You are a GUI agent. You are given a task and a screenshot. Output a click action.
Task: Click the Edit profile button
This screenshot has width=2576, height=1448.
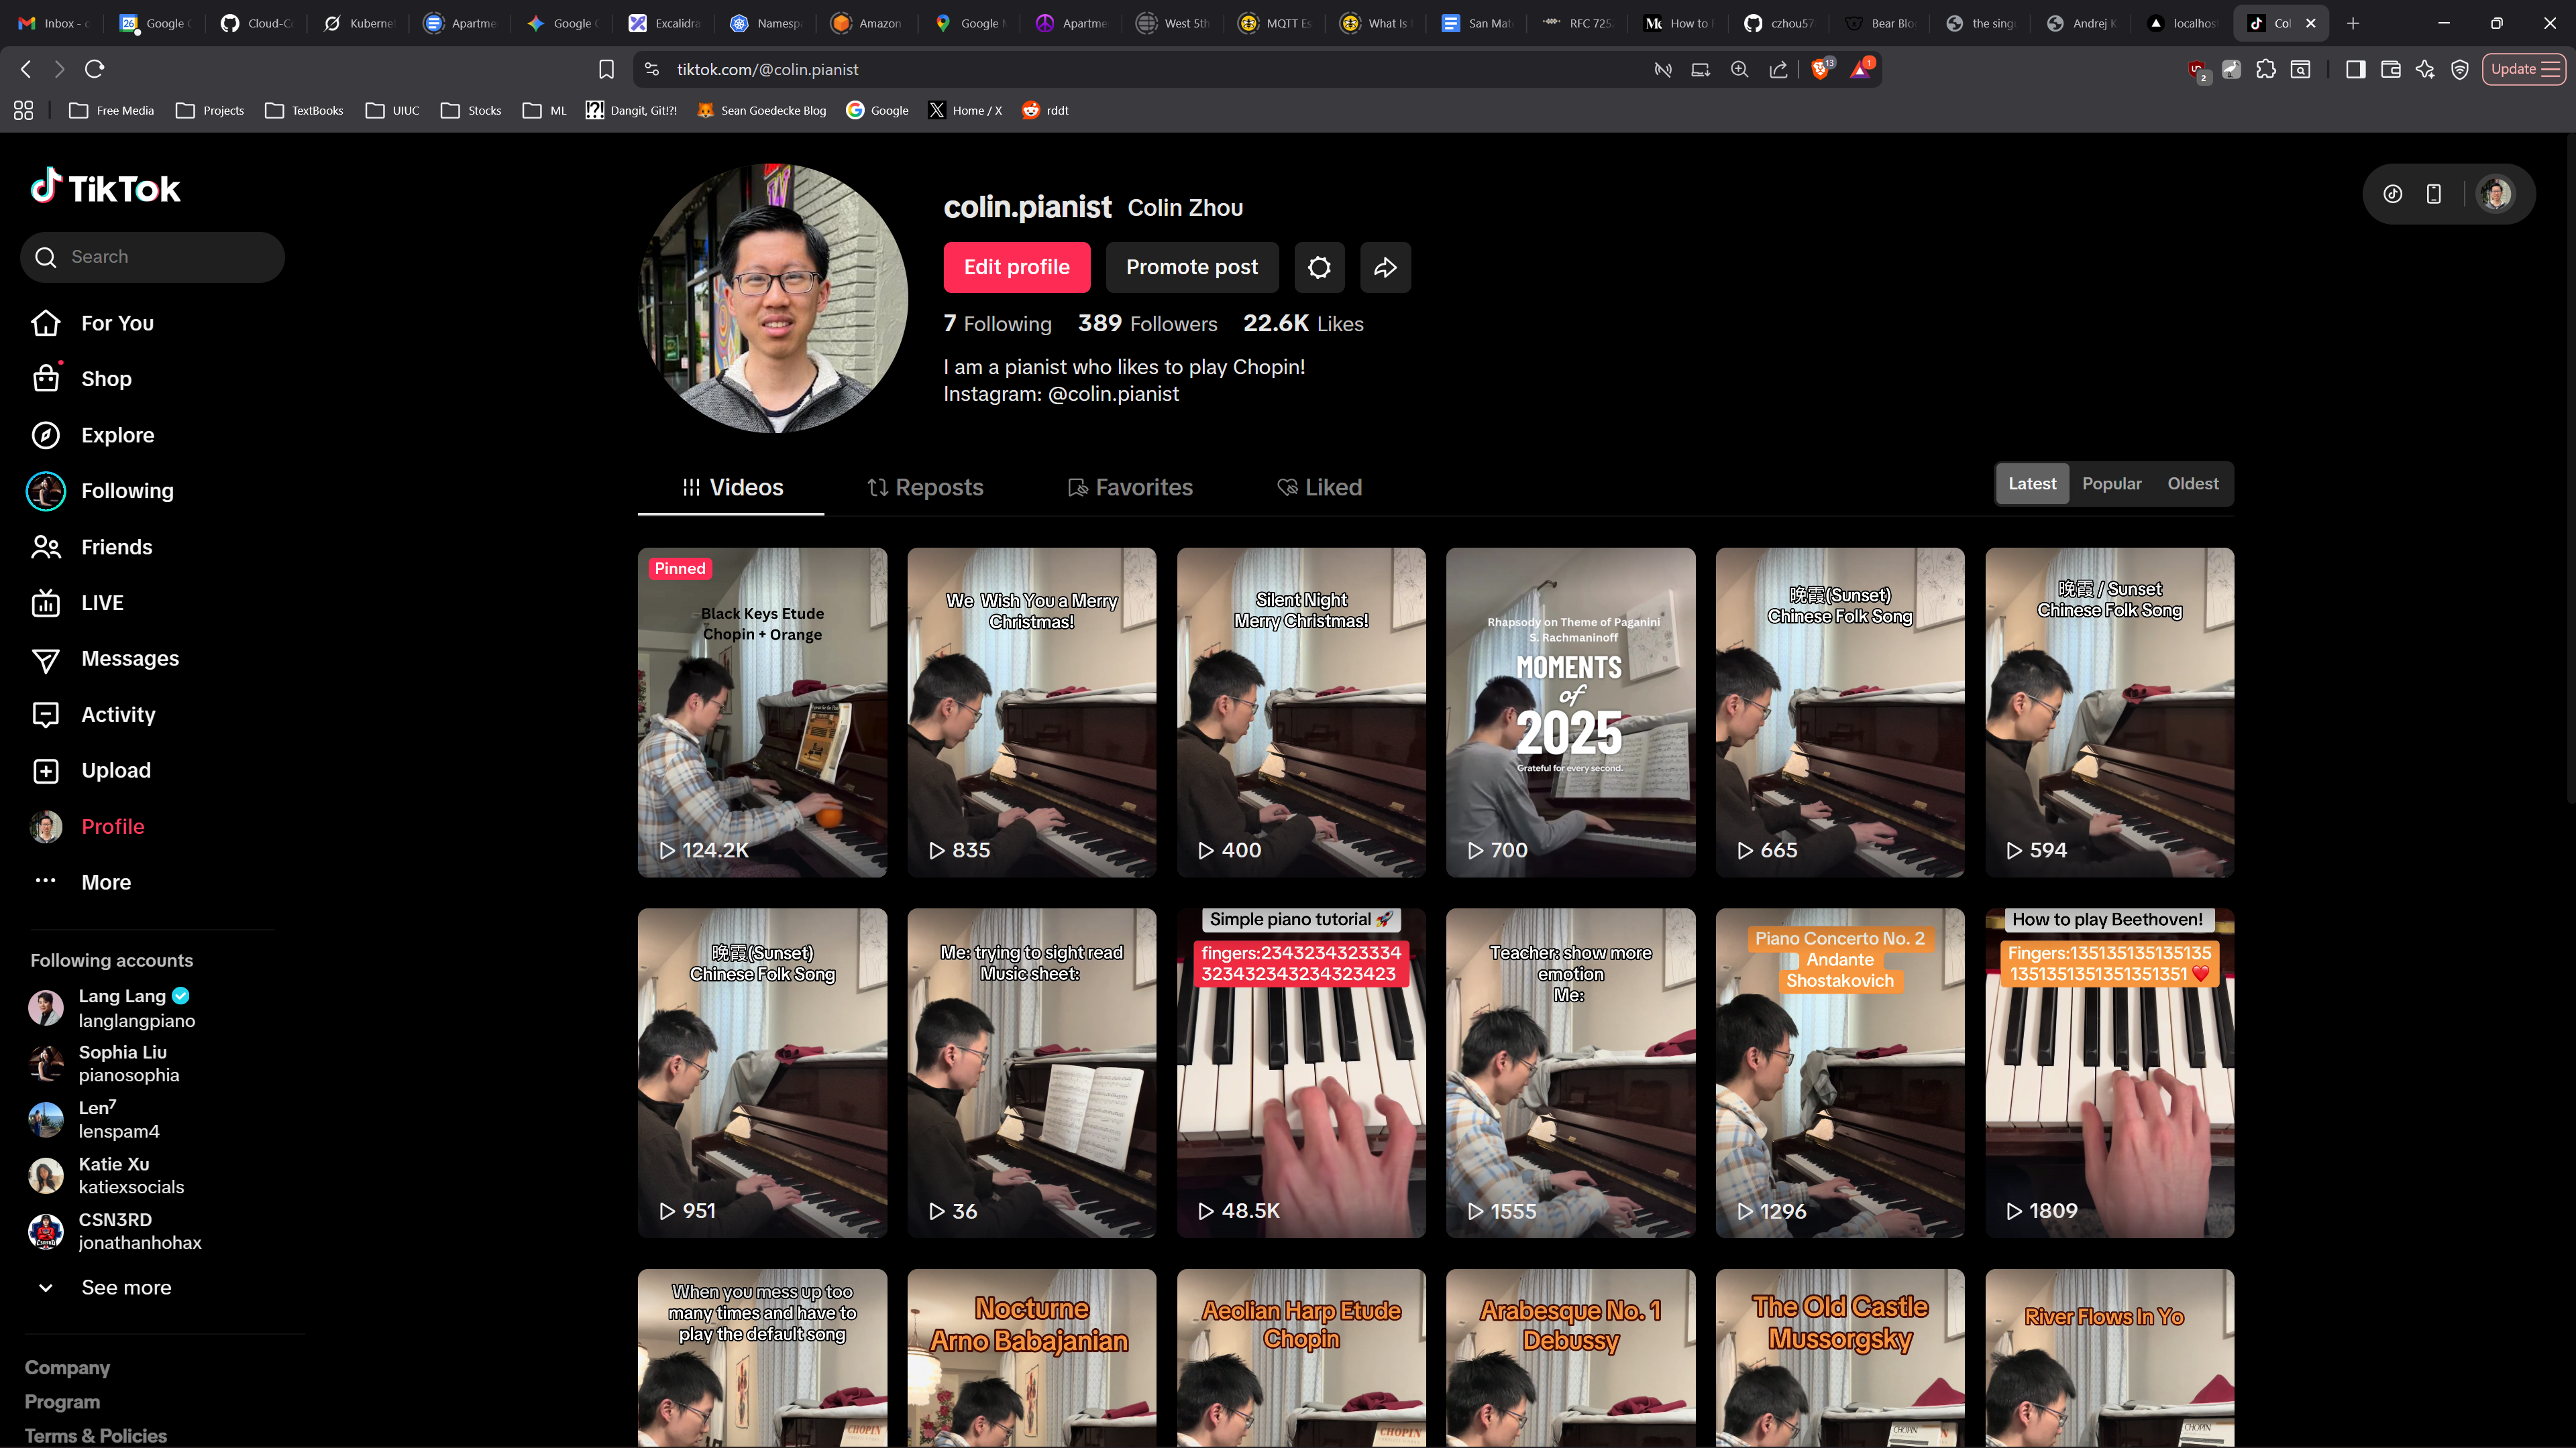tap(1017, 267)
